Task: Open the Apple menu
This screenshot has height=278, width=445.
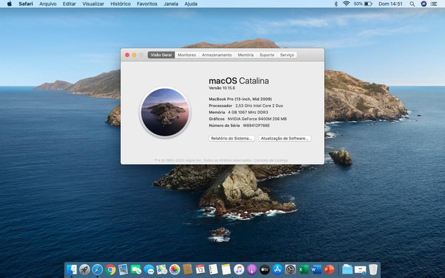Action: 9,4
